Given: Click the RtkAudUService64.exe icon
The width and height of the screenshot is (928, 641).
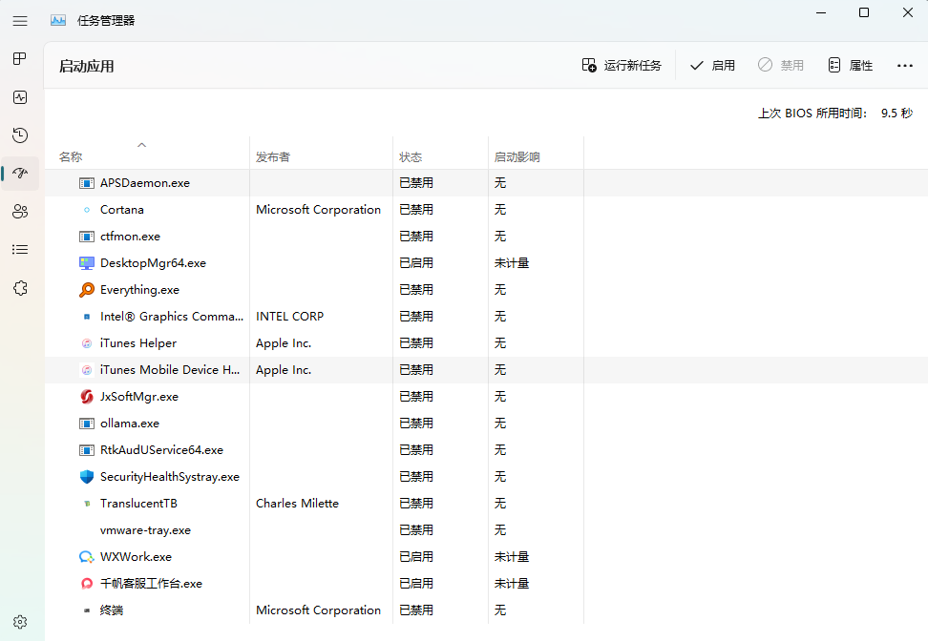Looking at the screenshot, I should tap(87, 450).
